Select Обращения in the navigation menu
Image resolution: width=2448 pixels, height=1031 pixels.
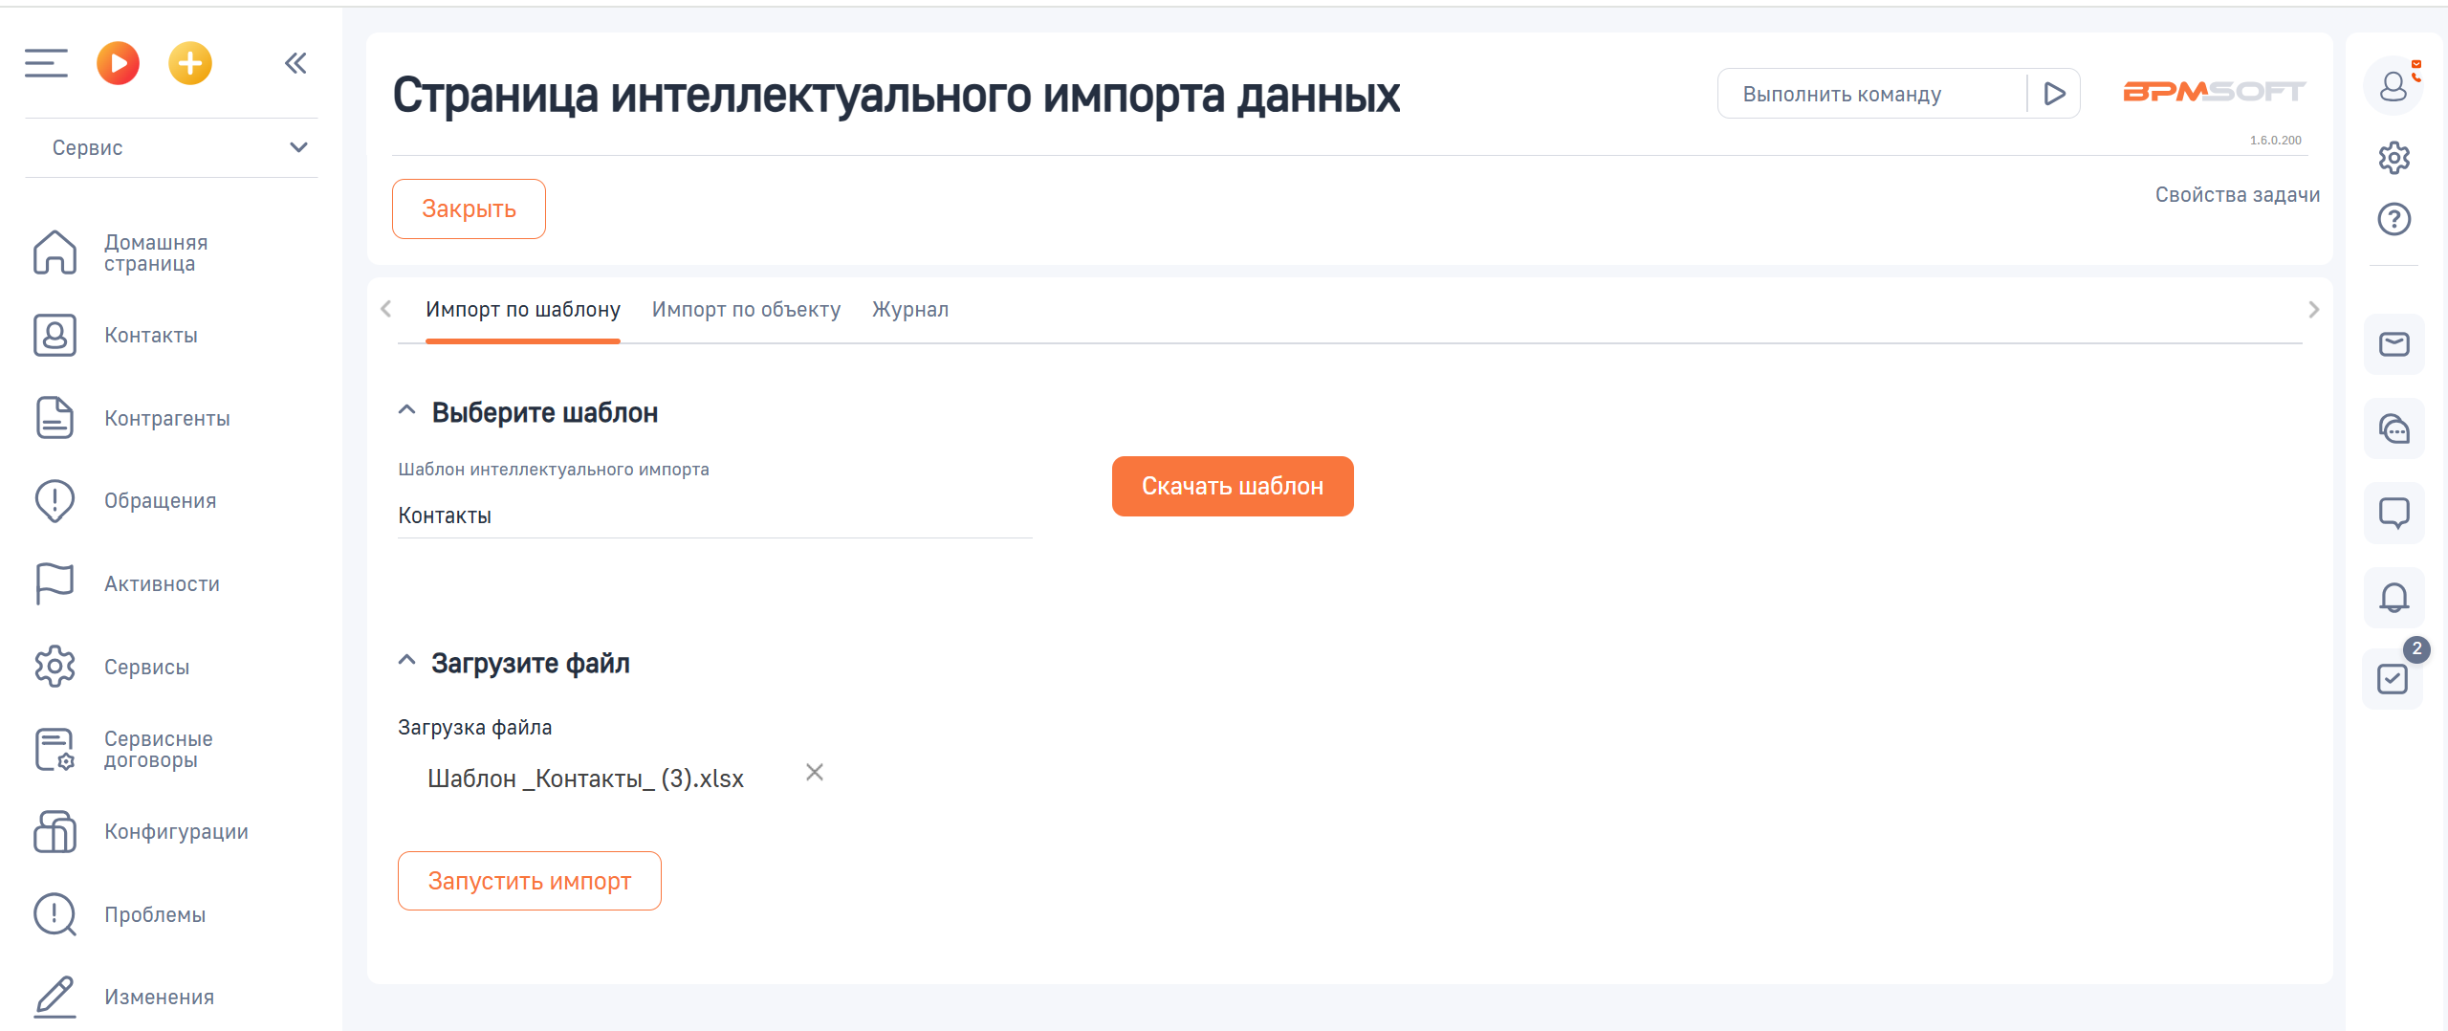pos(159,499)
